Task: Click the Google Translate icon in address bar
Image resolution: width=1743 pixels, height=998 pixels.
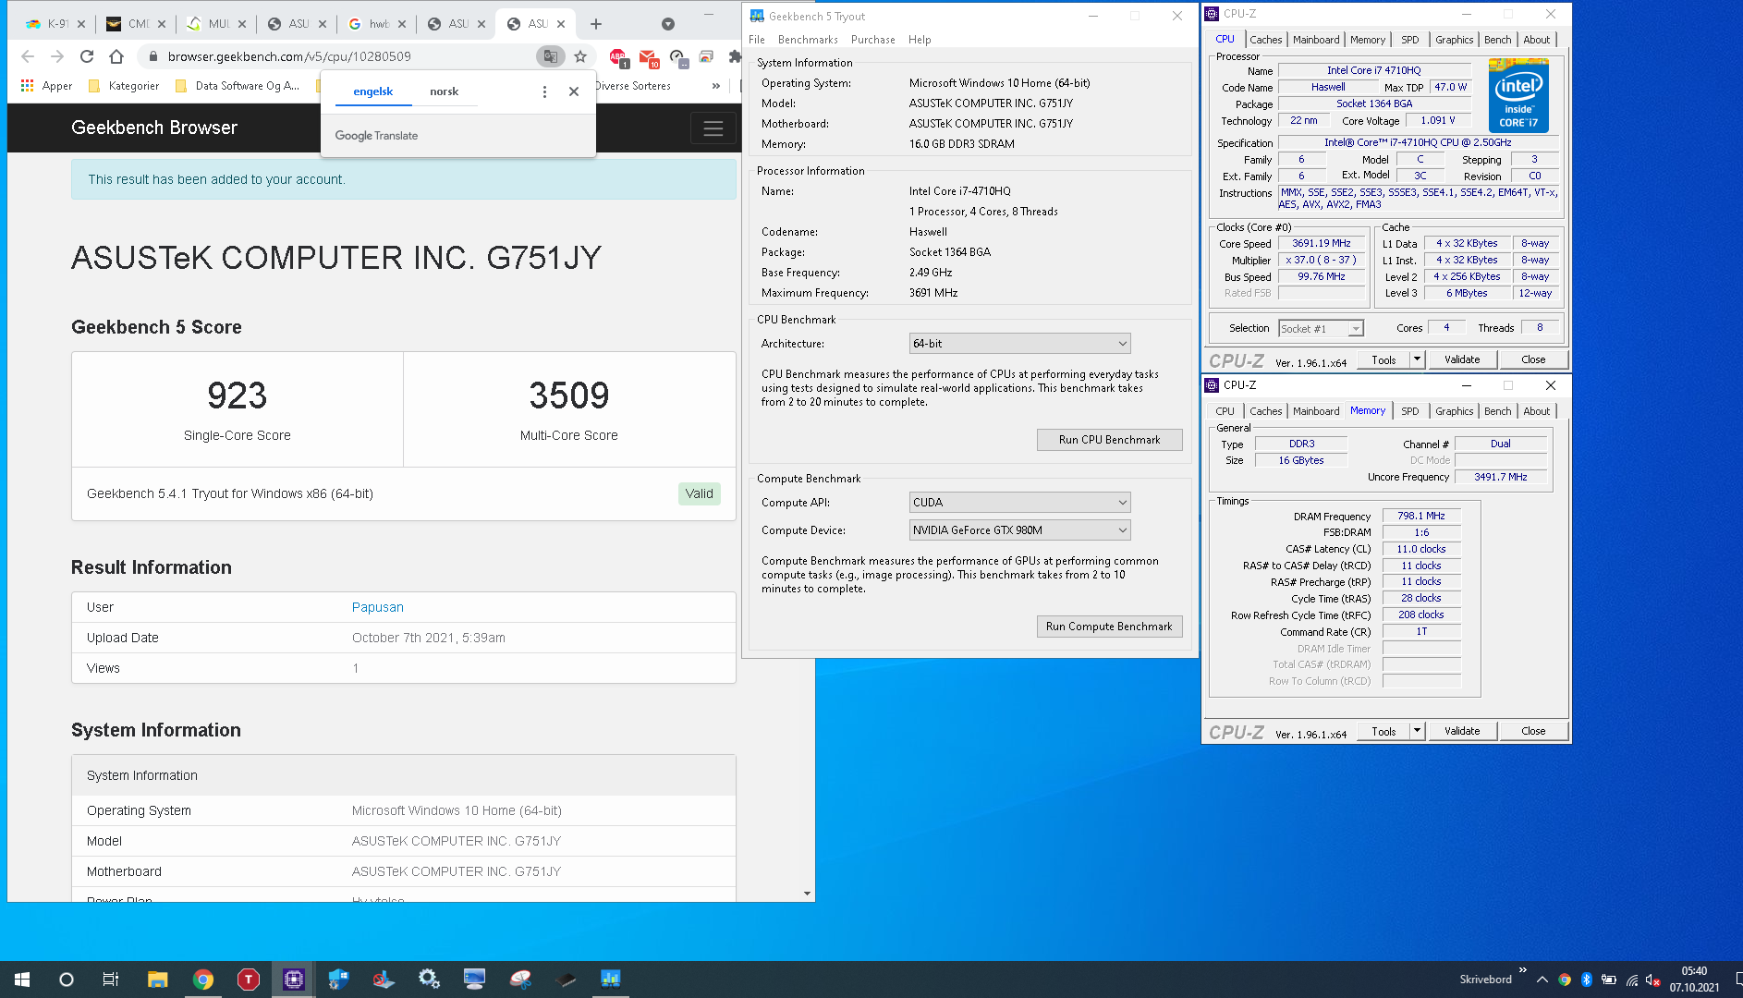Action: point(550,56)
